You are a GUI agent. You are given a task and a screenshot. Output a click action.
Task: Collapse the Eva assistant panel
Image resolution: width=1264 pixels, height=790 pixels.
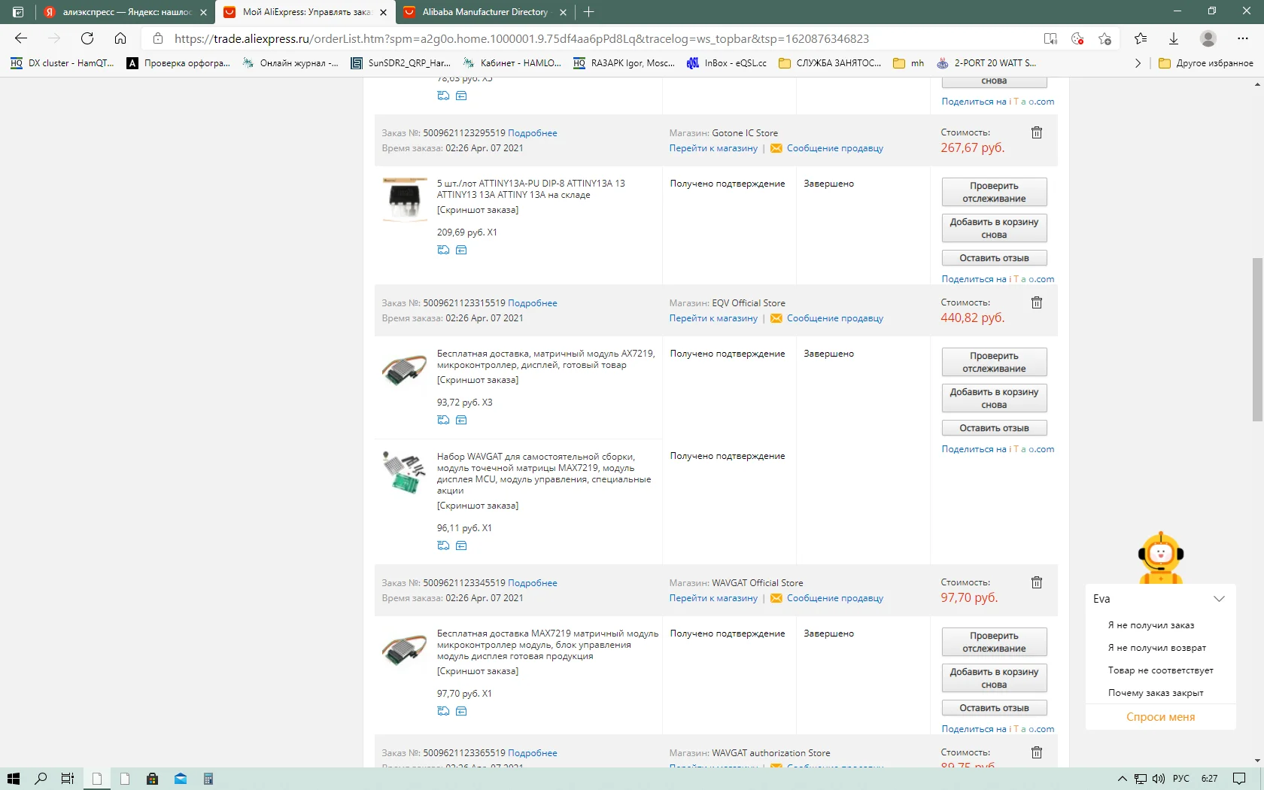click(x=1220, y=599)
